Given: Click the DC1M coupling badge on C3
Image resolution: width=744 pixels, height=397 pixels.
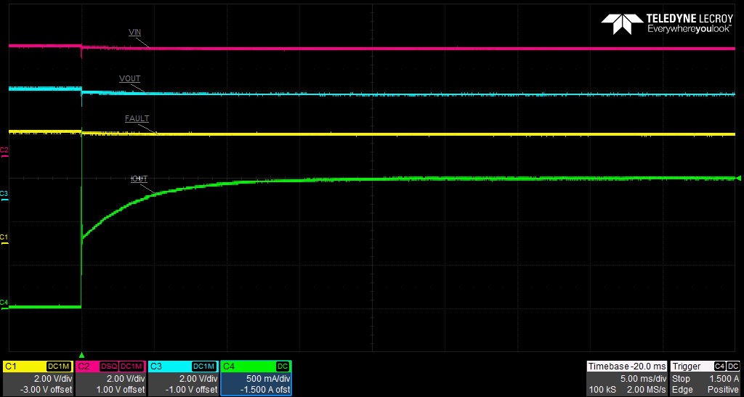Looking at the screenshot, I should [204, 367].
